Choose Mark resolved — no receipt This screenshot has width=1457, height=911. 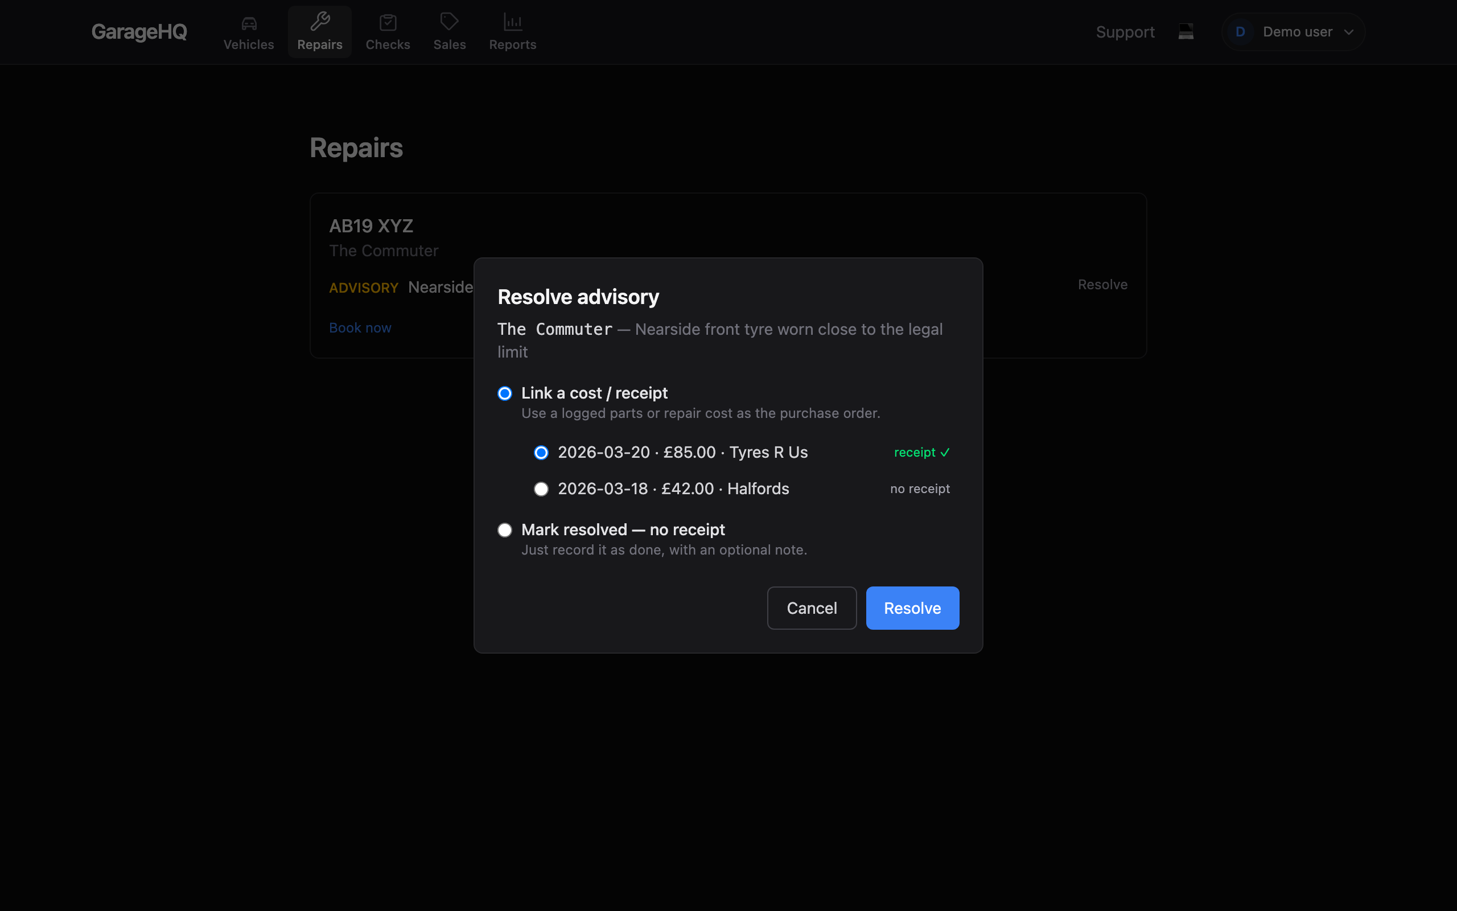[x=504, y=530]
